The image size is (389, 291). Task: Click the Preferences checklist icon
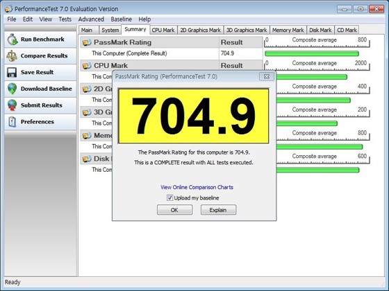point(13,122)
